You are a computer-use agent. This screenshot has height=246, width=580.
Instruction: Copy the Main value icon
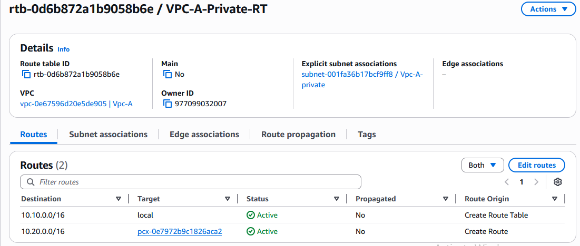point(167,75)
